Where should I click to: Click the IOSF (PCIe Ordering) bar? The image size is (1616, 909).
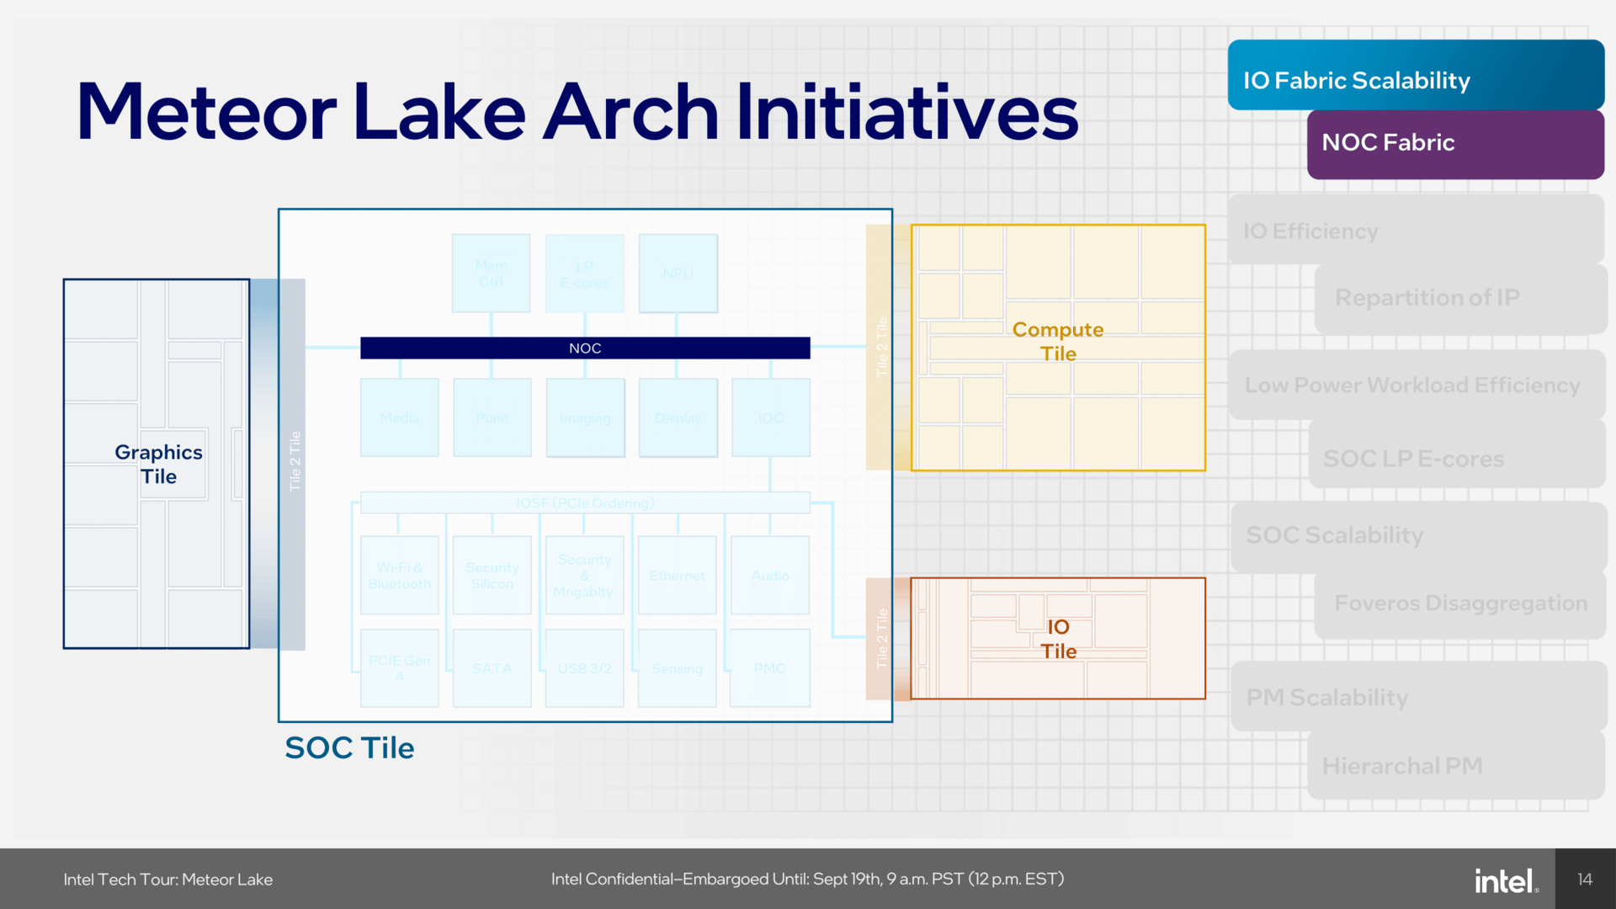point(584,502)
